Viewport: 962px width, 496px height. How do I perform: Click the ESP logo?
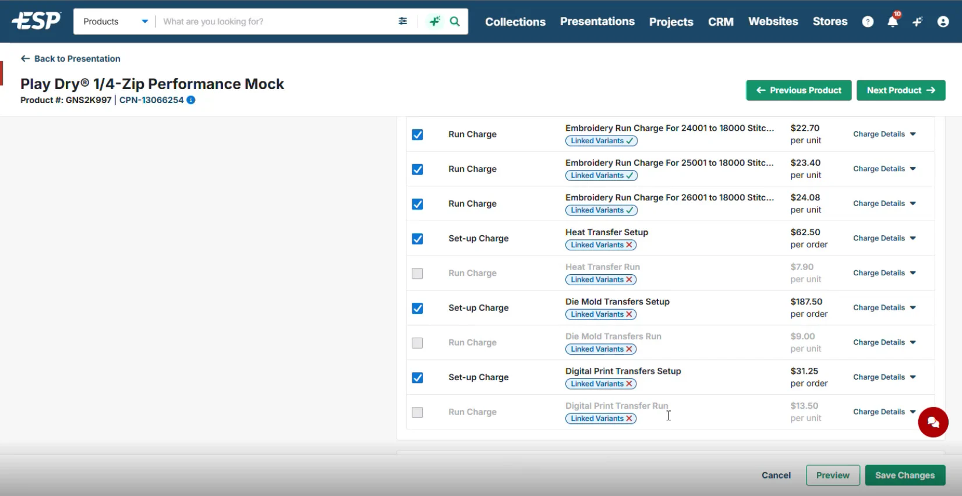36,21
